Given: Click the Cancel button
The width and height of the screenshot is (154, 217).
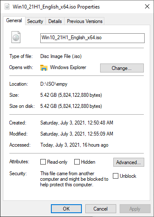Looking at the screenshot, I should coord(101,209).
